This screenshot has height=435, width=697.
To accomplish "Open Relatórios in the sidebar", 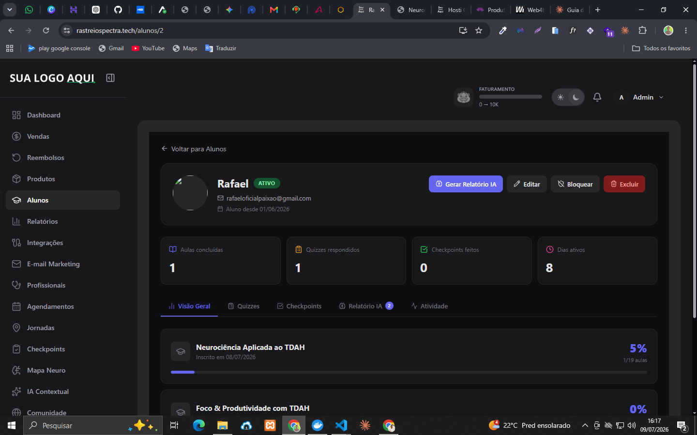I will coord(63,221).
